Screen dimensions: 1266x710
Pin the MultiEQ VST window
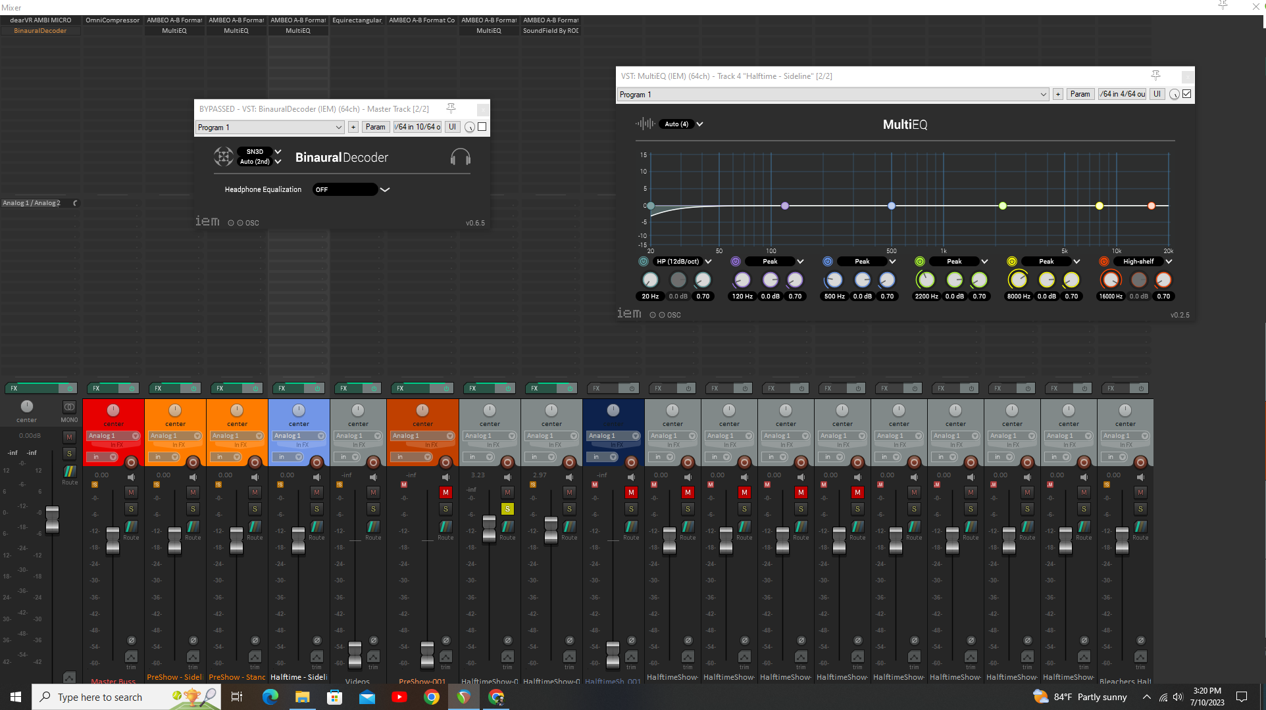click(1155, 76)
